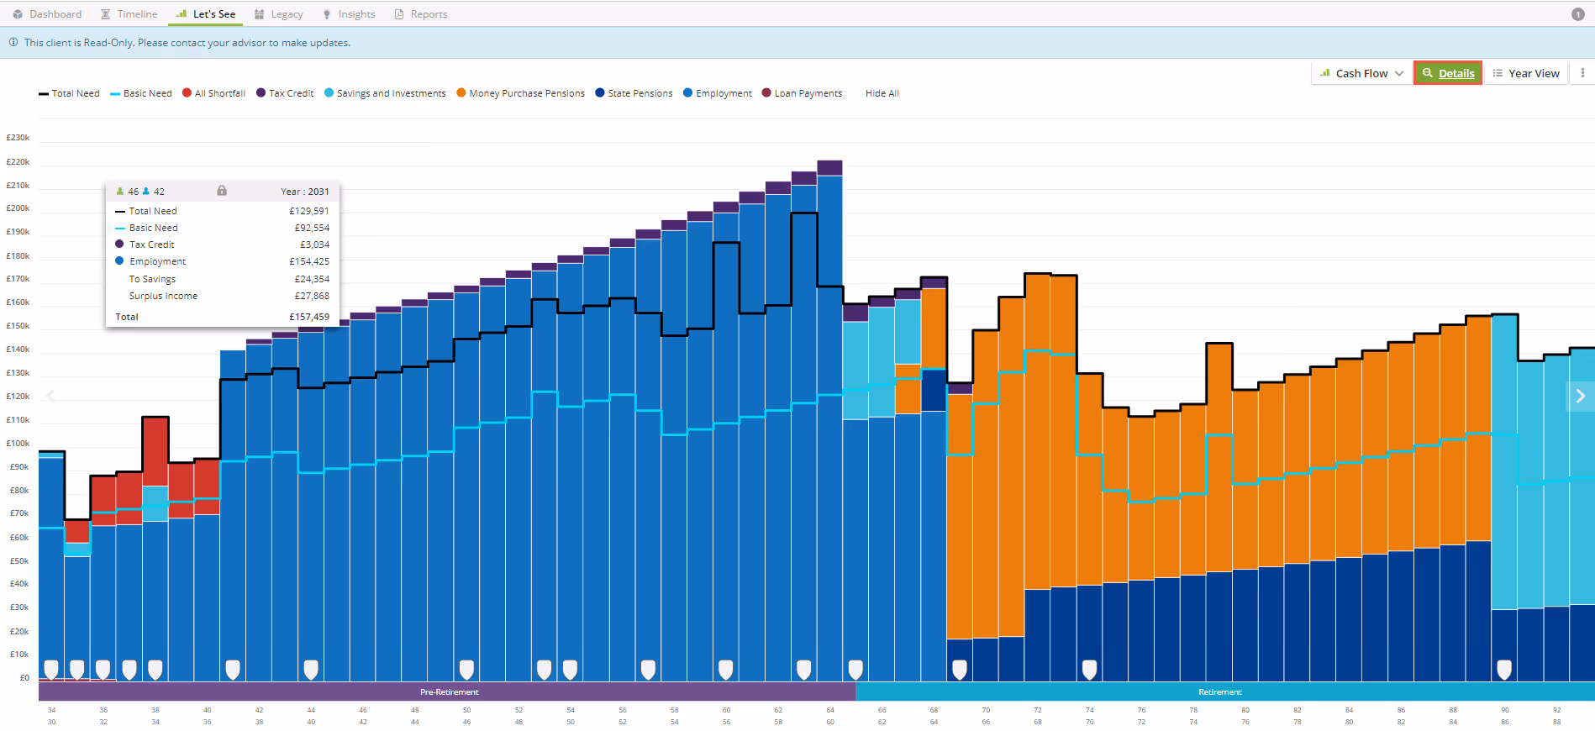Click the read-only info icon
The image size is (1595, 731).
[x=13, y=42]
